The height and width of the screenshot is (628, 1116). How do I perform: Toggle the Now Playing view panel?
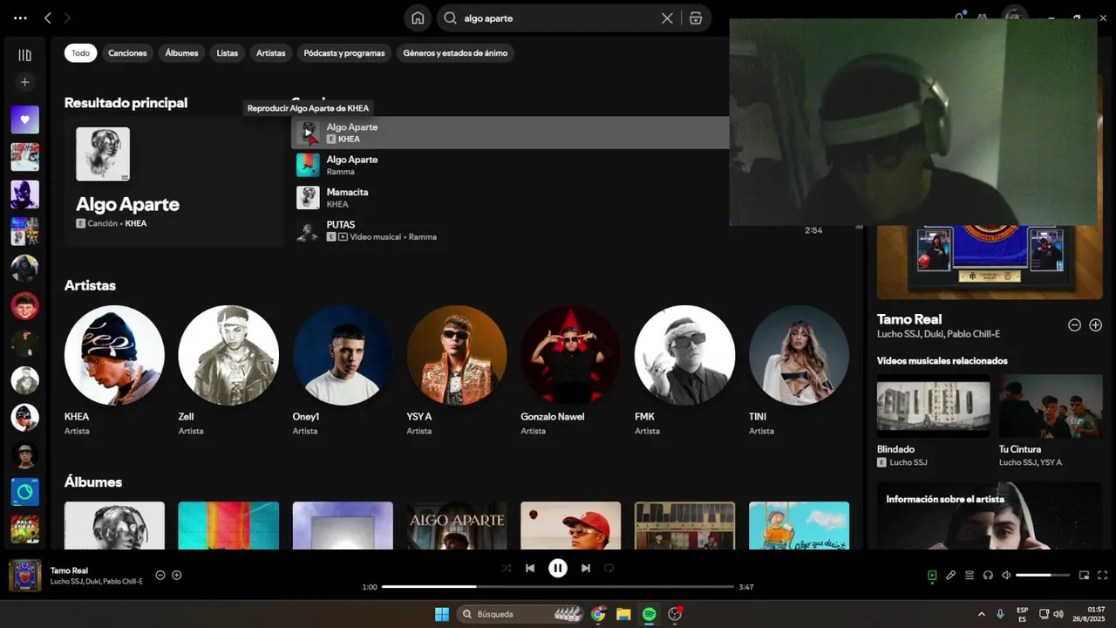932,575
